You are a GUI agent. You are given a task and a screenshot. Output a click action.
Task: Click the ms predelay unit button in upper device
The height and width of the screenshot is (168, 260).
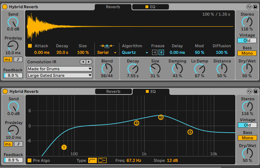[8, 59]
